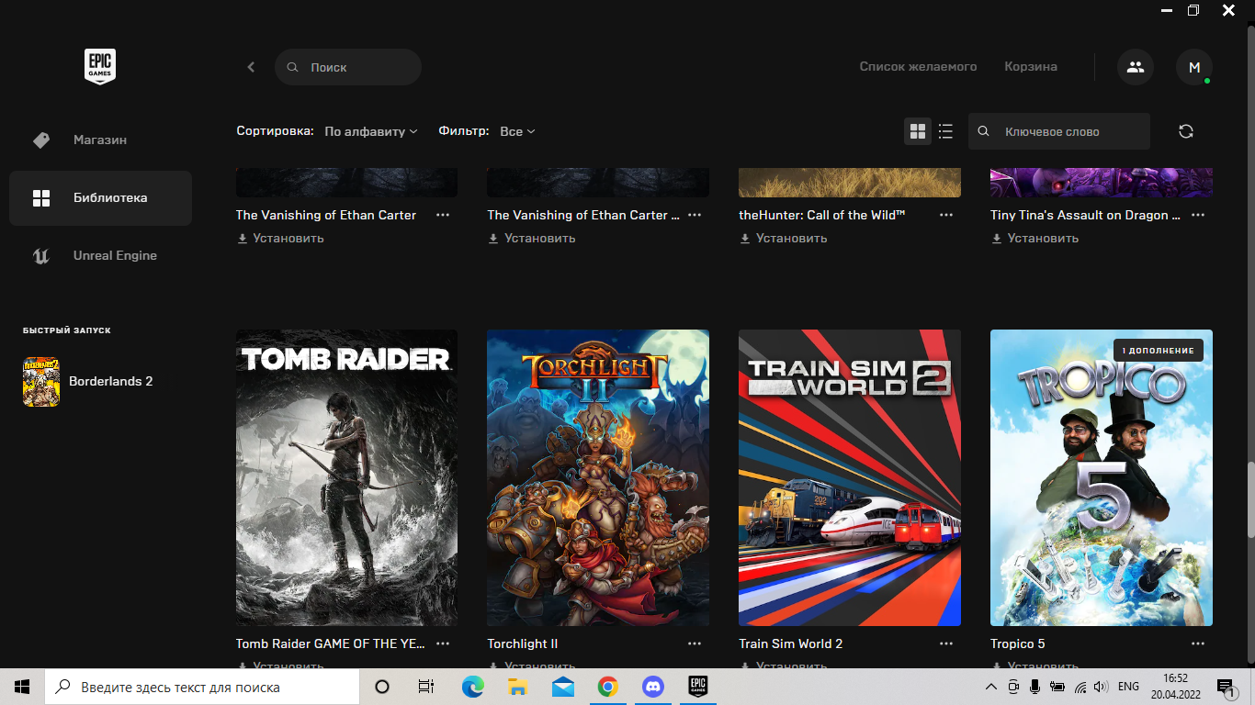
Task: Open options for theHunter: Call of the Wild
Action: [x=946, y=215]
